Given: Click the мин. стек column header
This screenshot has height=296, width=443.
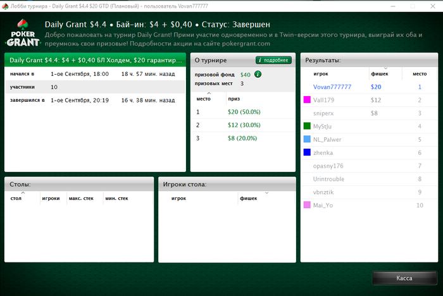Looking at the screenshot, I should click(116, 198).
